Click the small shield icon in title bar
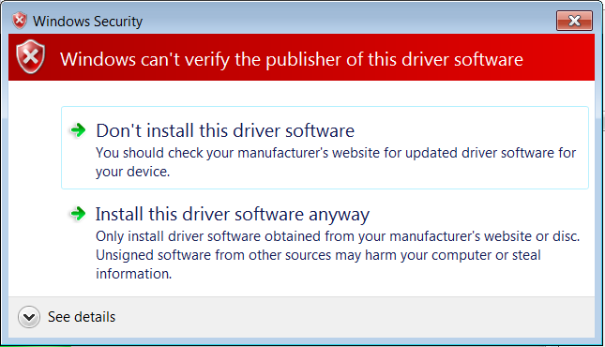605x347 pixels. tap(19, 21)
